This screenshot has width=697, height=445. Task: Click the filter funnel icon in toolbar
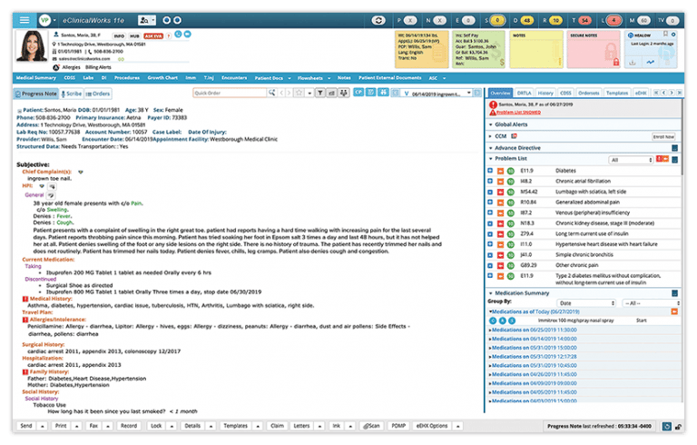click(x=320, y=93)
